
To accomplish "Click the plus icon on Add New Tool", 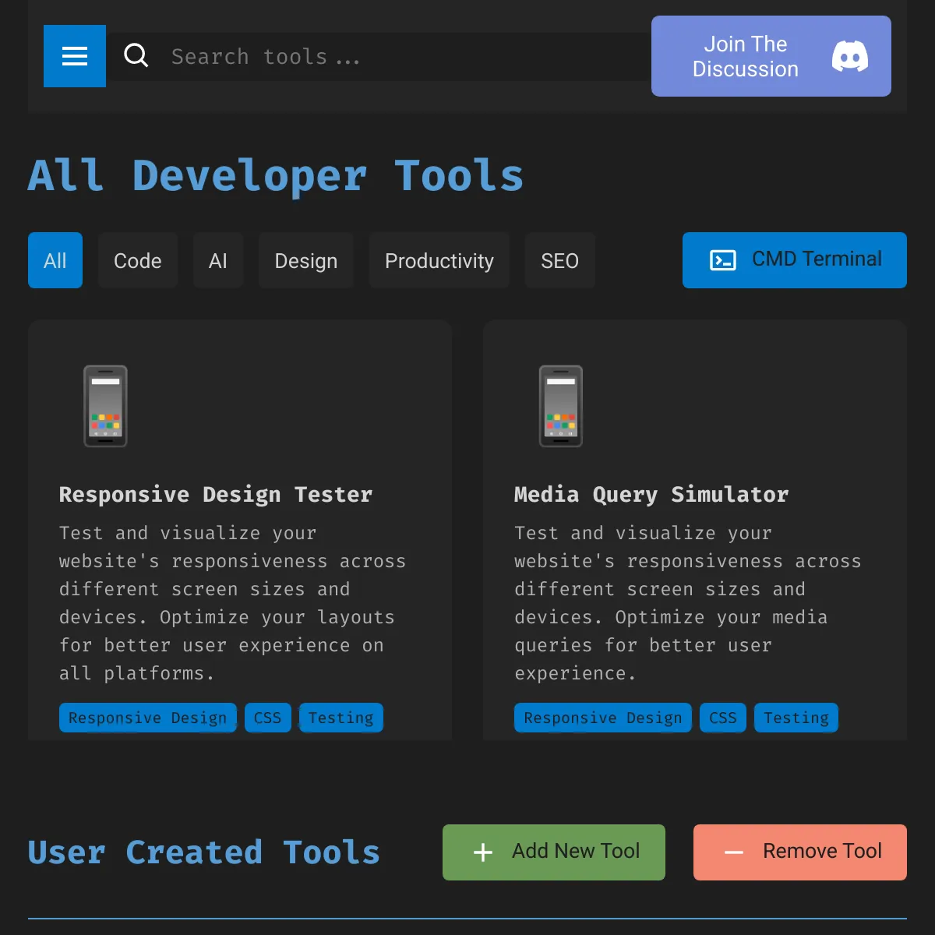I will (x=483, y=852).
